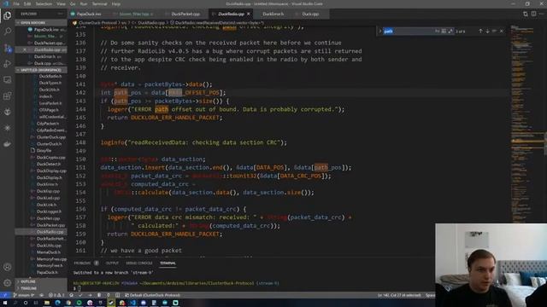547x307 pixels.
Task: Expand the Timeline section
Action: coord(41,288)
